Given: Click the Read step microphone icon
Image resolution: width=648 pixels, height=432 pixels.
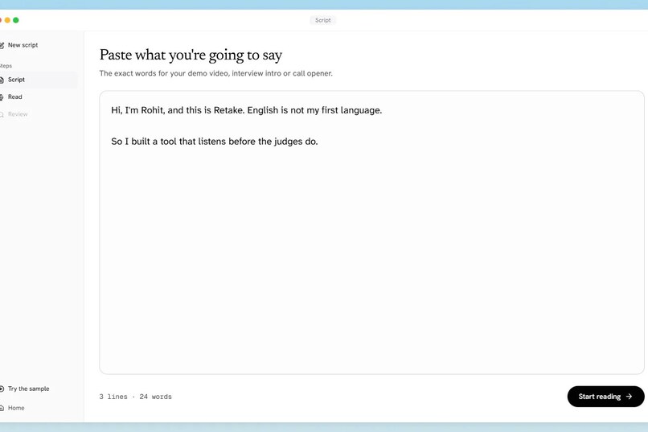Looking at the screenshot, I should [2, 97].
